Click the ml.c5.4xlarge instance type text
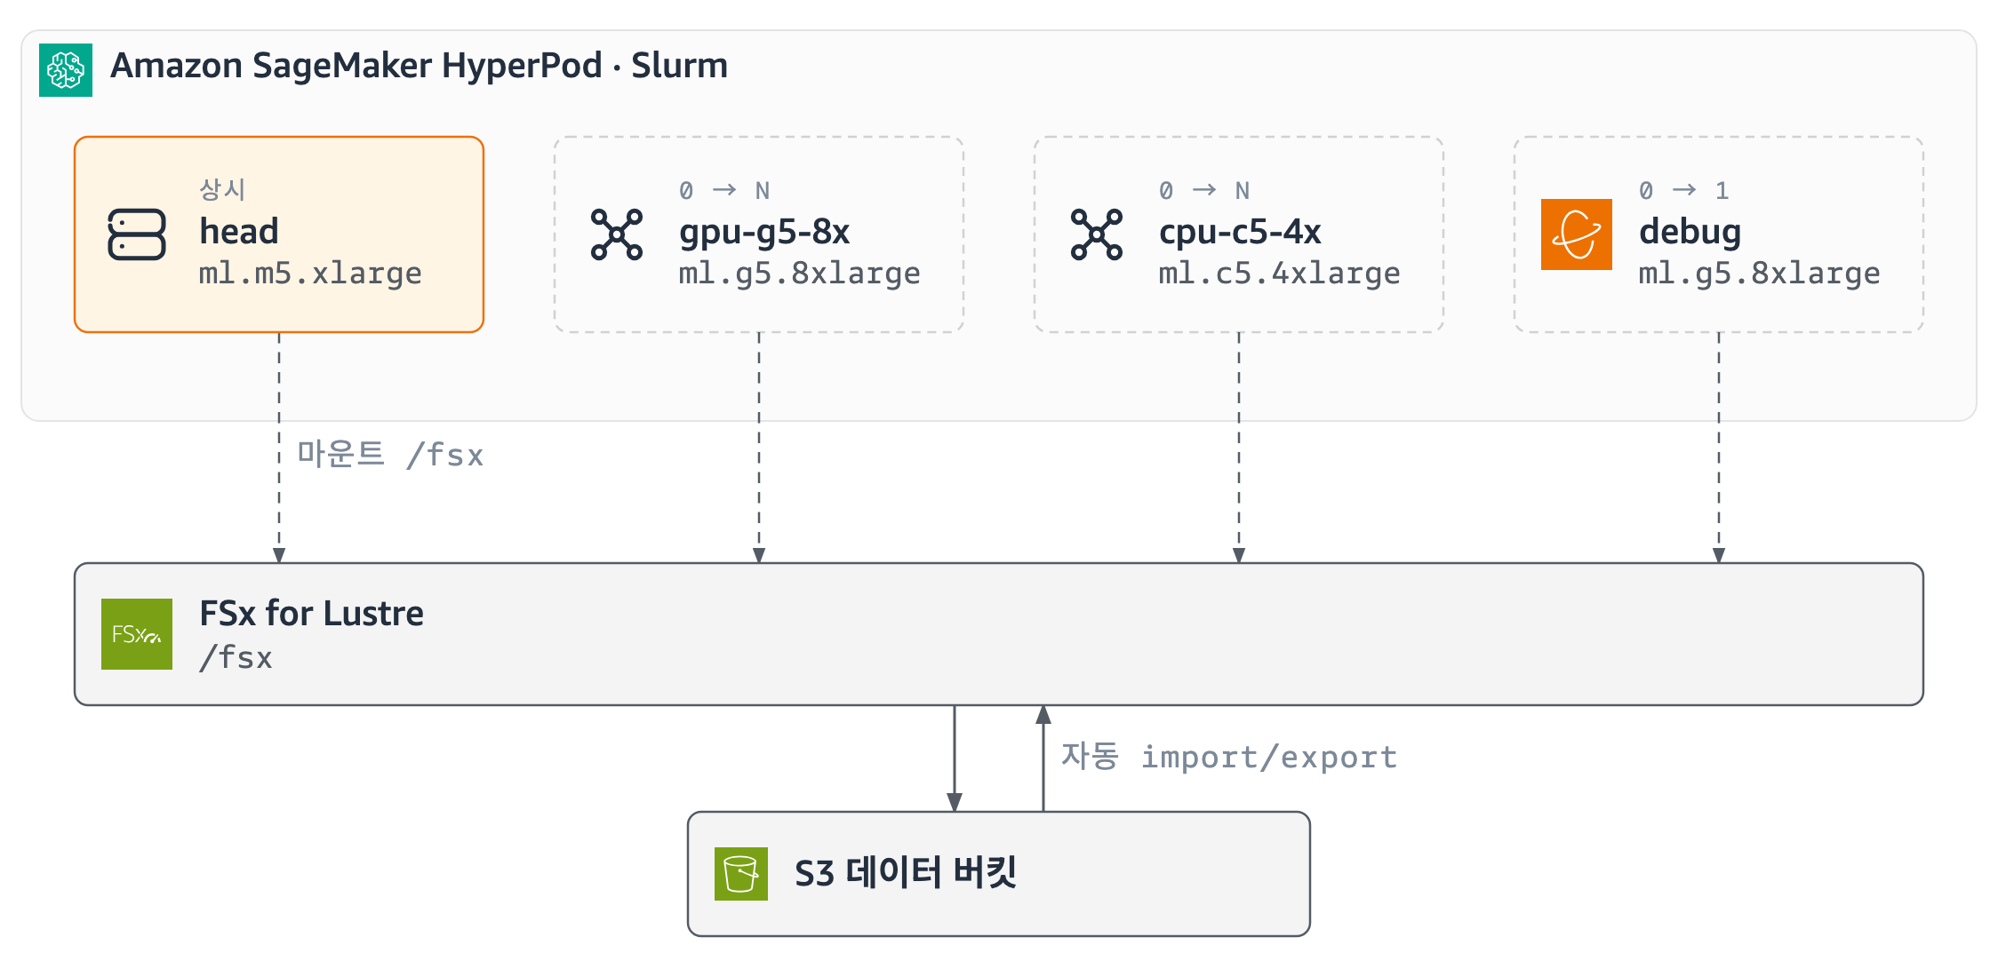1998x961 pixels. point(1279,274)
